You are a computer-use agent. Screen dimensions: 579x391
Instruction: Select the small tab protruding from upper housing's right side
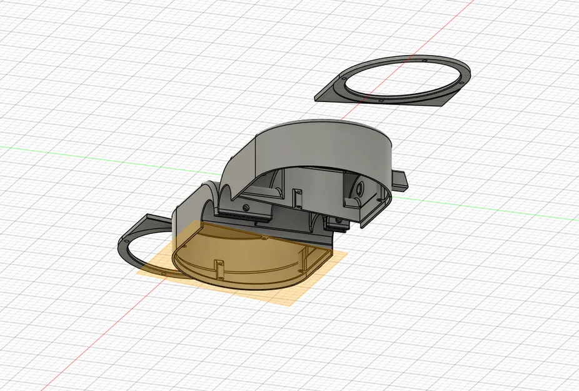pos(400,180)
